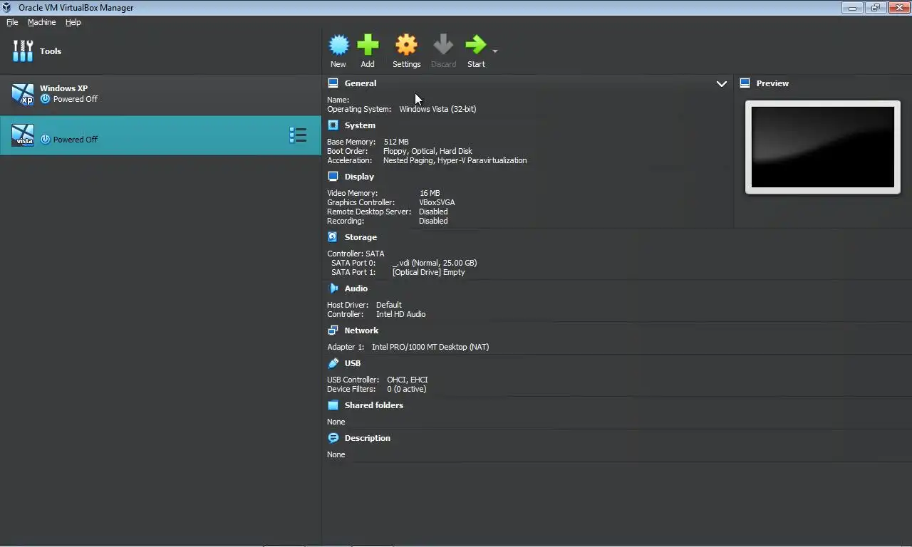Click the Display section icon
The height and width of the screenshot is (547, 912).
[333, 176]
